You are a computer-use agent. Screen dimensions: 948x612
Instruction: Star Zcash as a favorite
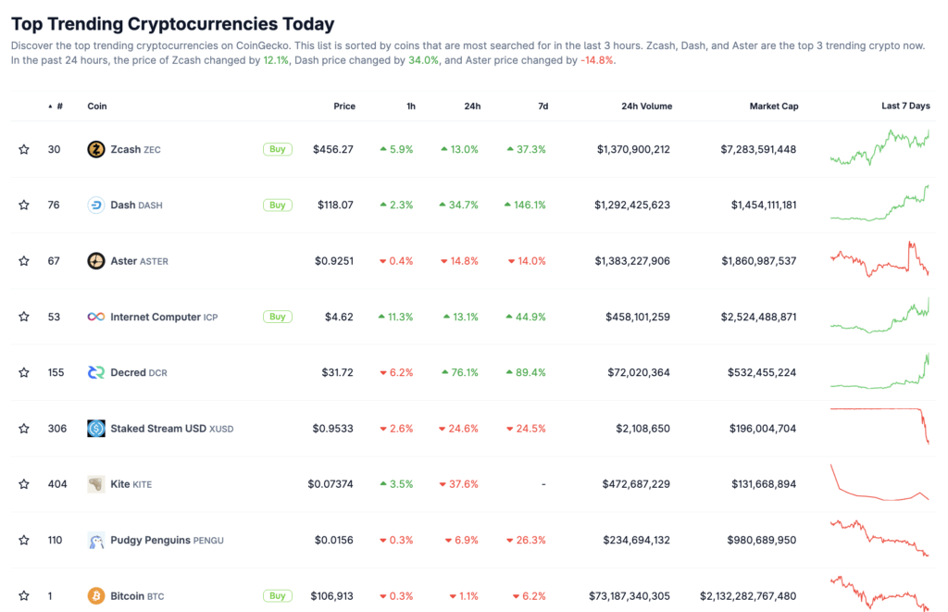click(x=24, y=149)
